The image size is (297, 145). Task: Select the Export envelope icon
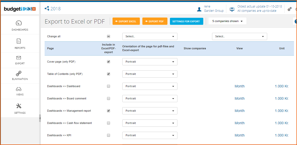(19, 58)
